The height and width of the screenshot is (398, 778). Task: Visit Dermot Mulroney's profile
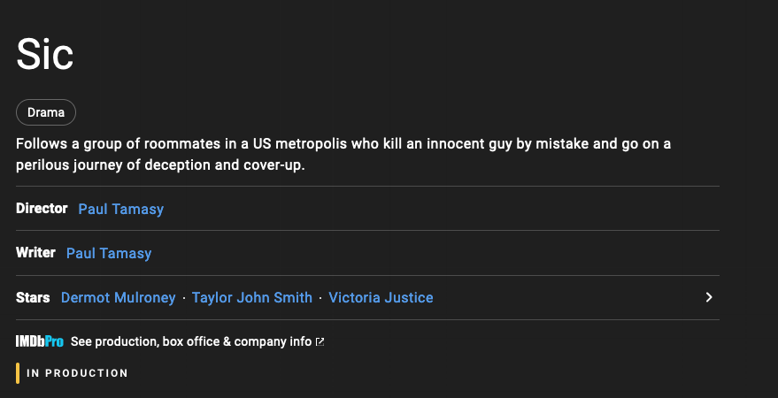tap(118, 297)
